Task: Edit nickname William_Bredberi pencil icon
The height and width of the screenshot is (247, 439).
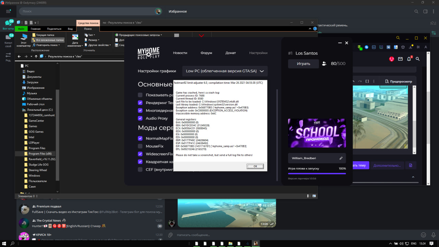Action: tap(341, 158)
